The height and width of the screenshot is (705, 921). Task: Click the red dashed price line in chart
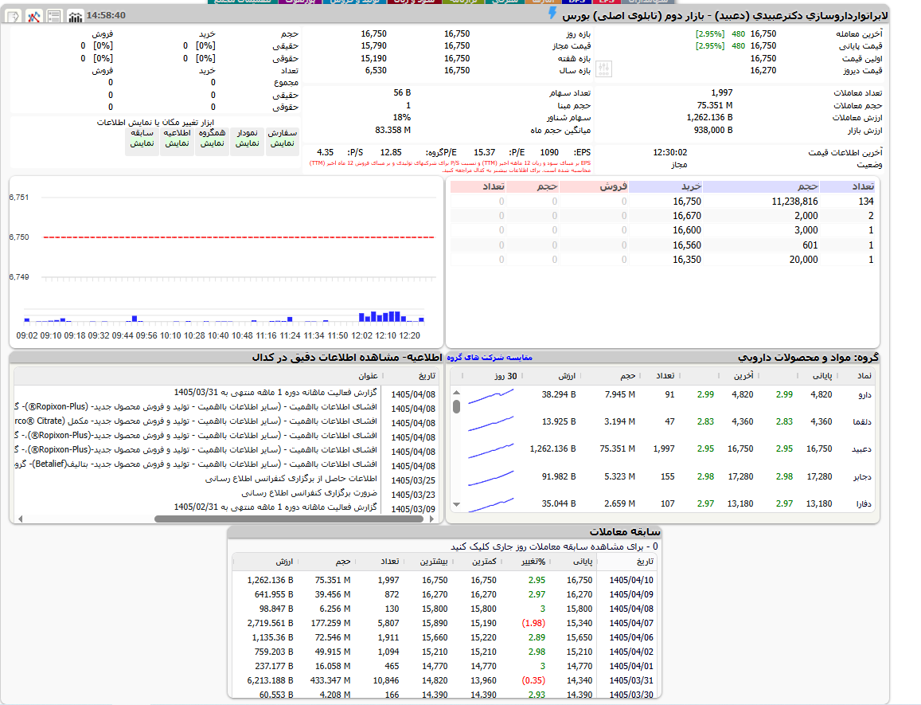pyautogui.click(x=239, y=237)
